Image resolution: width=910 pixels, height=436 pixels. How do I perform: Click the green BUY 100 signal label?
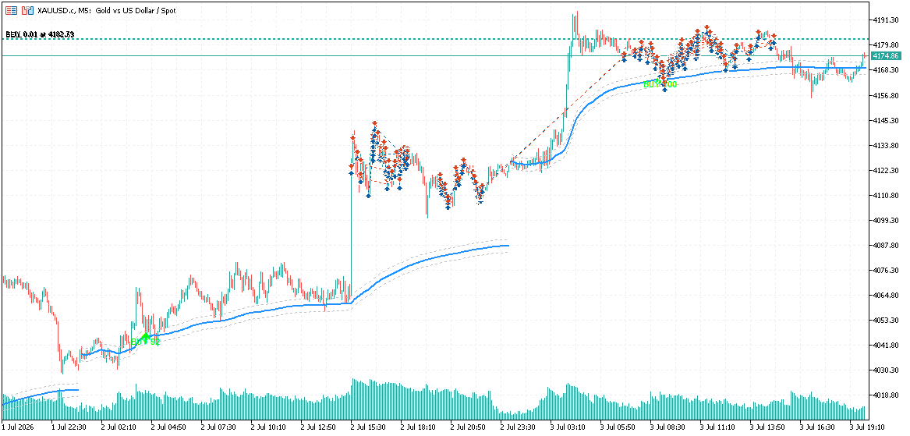[x=660, y=85]
